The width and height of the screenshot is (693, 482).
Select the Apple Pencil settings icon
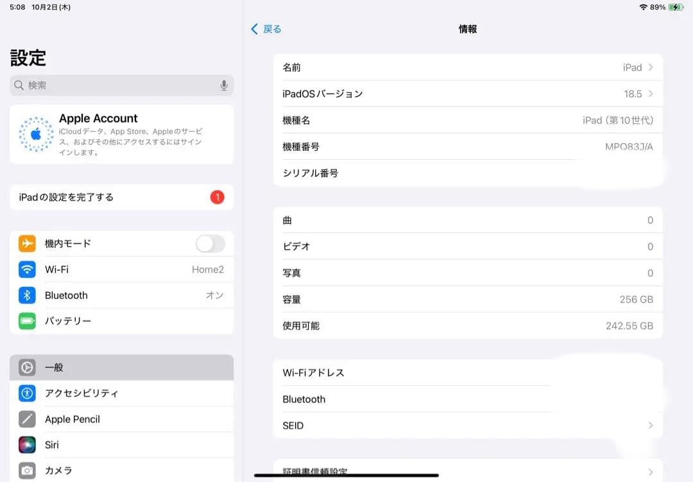click(x=26, y=419)
